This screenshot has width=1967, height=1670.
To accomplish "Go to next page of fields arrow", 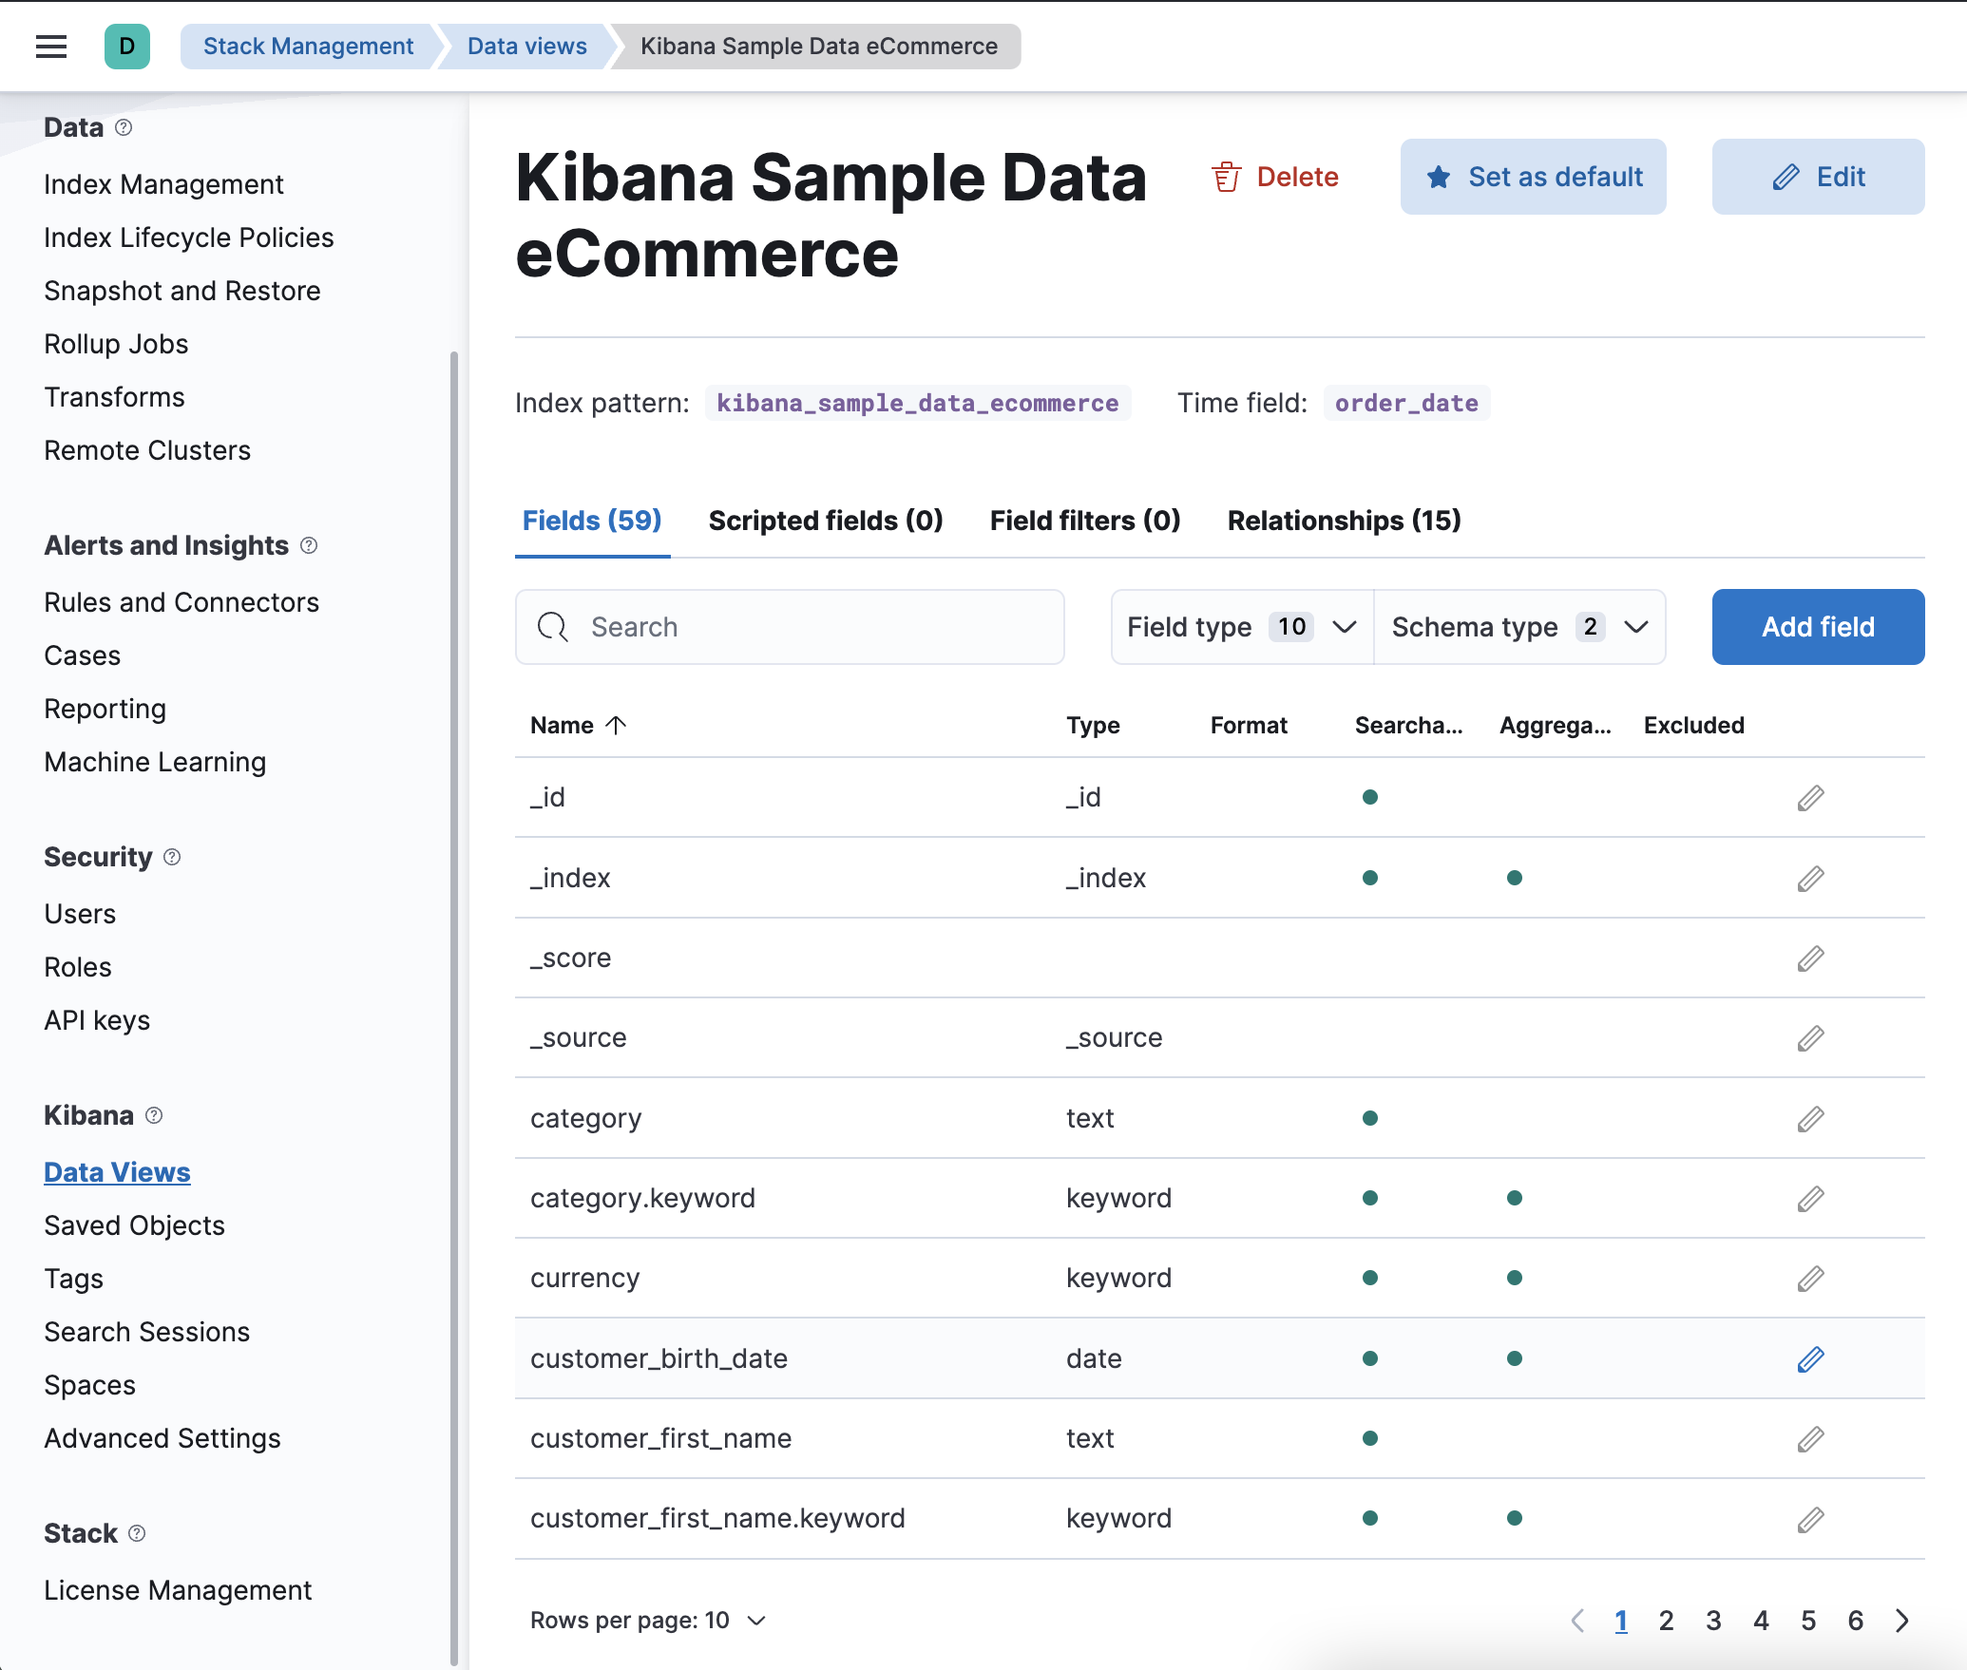I will pos(1901,1621).
